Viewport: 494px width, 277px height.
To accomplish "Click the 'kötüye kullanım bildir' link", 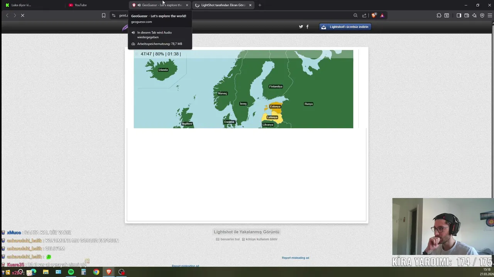I will [260, 239].
